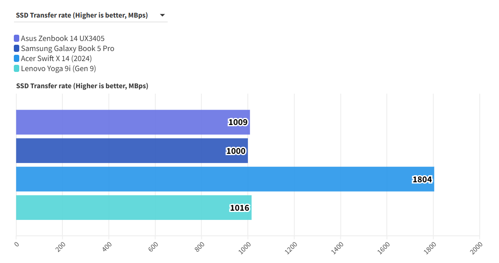
Task: Click the Lenovo Yoga 9i legend swatch
Action: [17, 69]
